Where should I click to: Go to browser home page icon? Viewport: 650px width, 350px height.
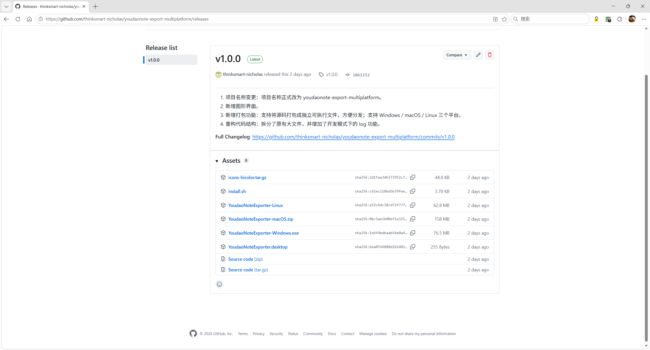29,19
